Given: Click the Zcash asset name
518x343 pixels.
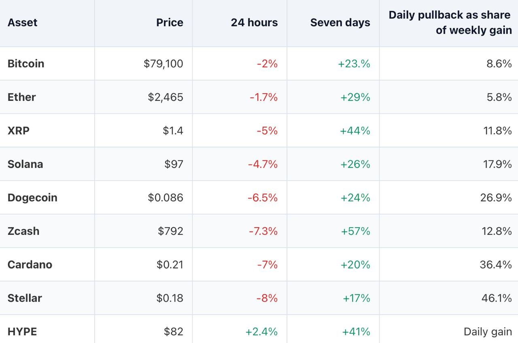Looking at the screenshot, I should click(23, 231).
